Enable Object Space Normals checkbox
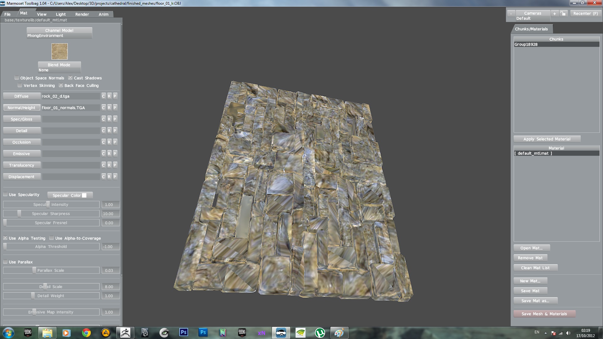 click(x=17, y=78)
